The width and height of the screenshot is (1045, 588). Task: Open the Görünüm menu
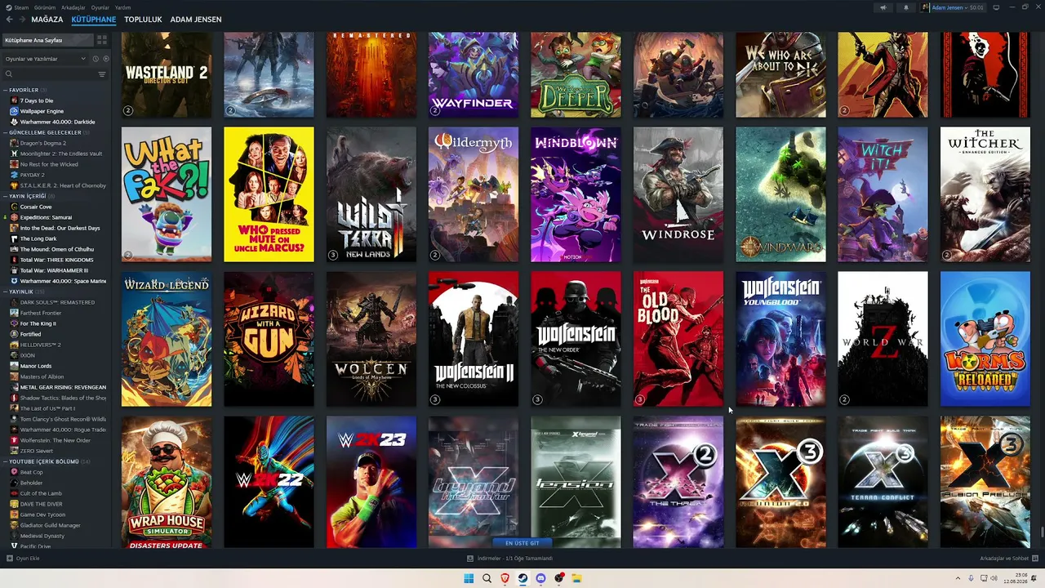pyautogui.click(x=46, y=7)
